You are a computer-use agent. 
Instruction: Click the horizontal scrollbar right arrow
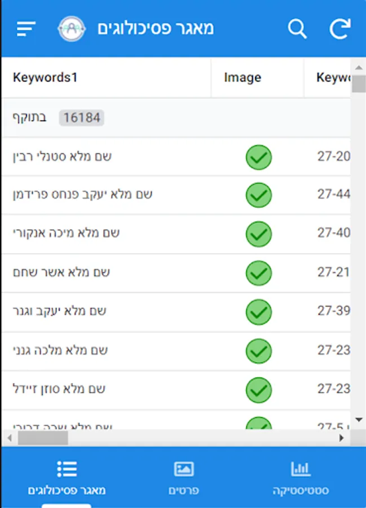point(341,437)
